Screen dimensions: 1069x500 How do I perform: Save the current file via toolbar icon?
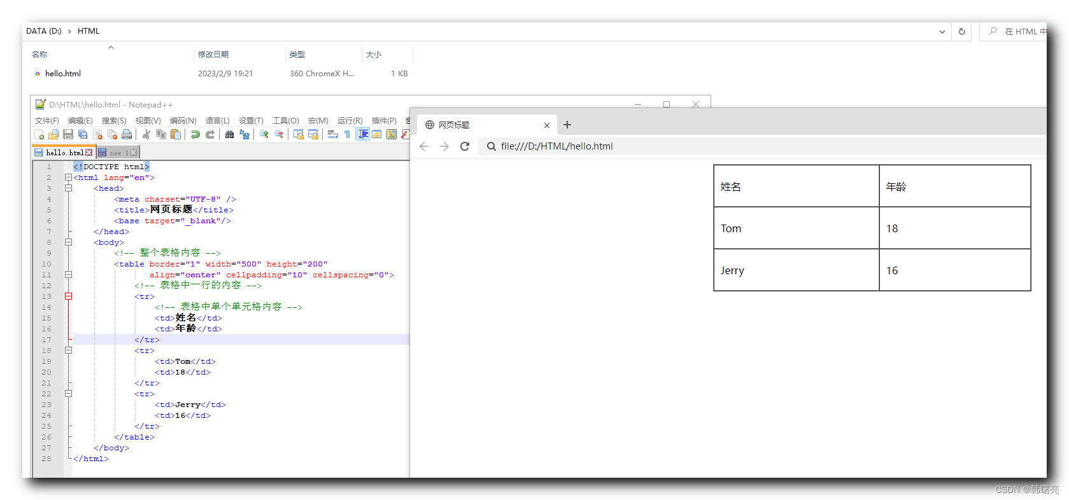(68, 134)
